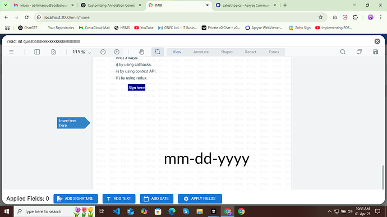Toggle the comments panel icon
This screenshot has width=387, height=217.
pyautogui.click(x=359, y=52)
